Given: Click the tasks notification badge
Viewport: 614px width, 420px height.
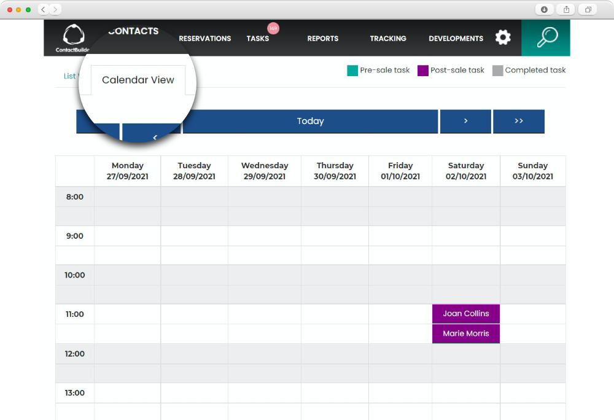Looking at the screenshot, I should coord(273,28).
